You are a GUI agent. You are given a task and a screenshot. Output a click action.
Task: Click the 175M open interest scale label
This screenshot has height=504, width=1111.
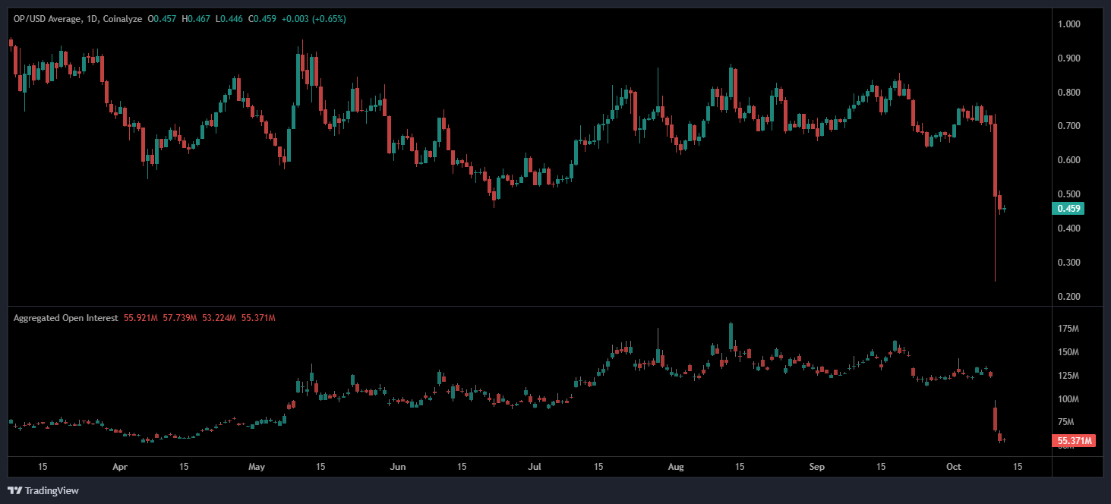click(1068, 329)
